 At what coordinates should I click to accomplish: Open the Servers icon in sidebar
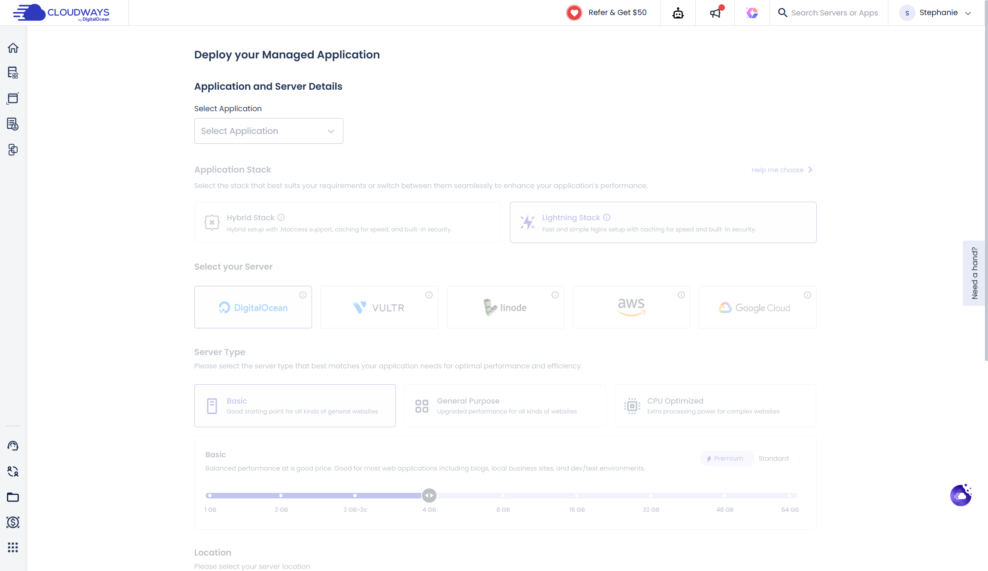(13, 73)
